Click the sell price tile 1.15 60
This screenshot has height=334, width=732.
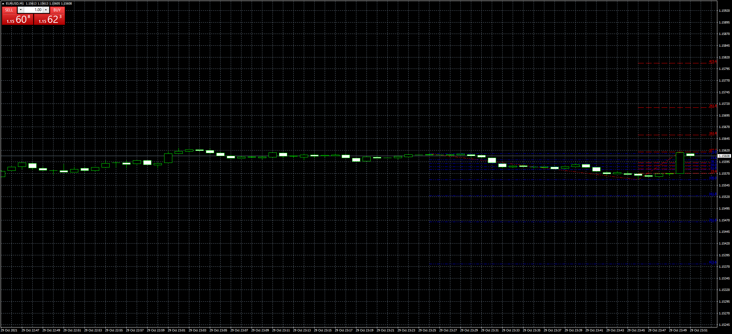18,19
